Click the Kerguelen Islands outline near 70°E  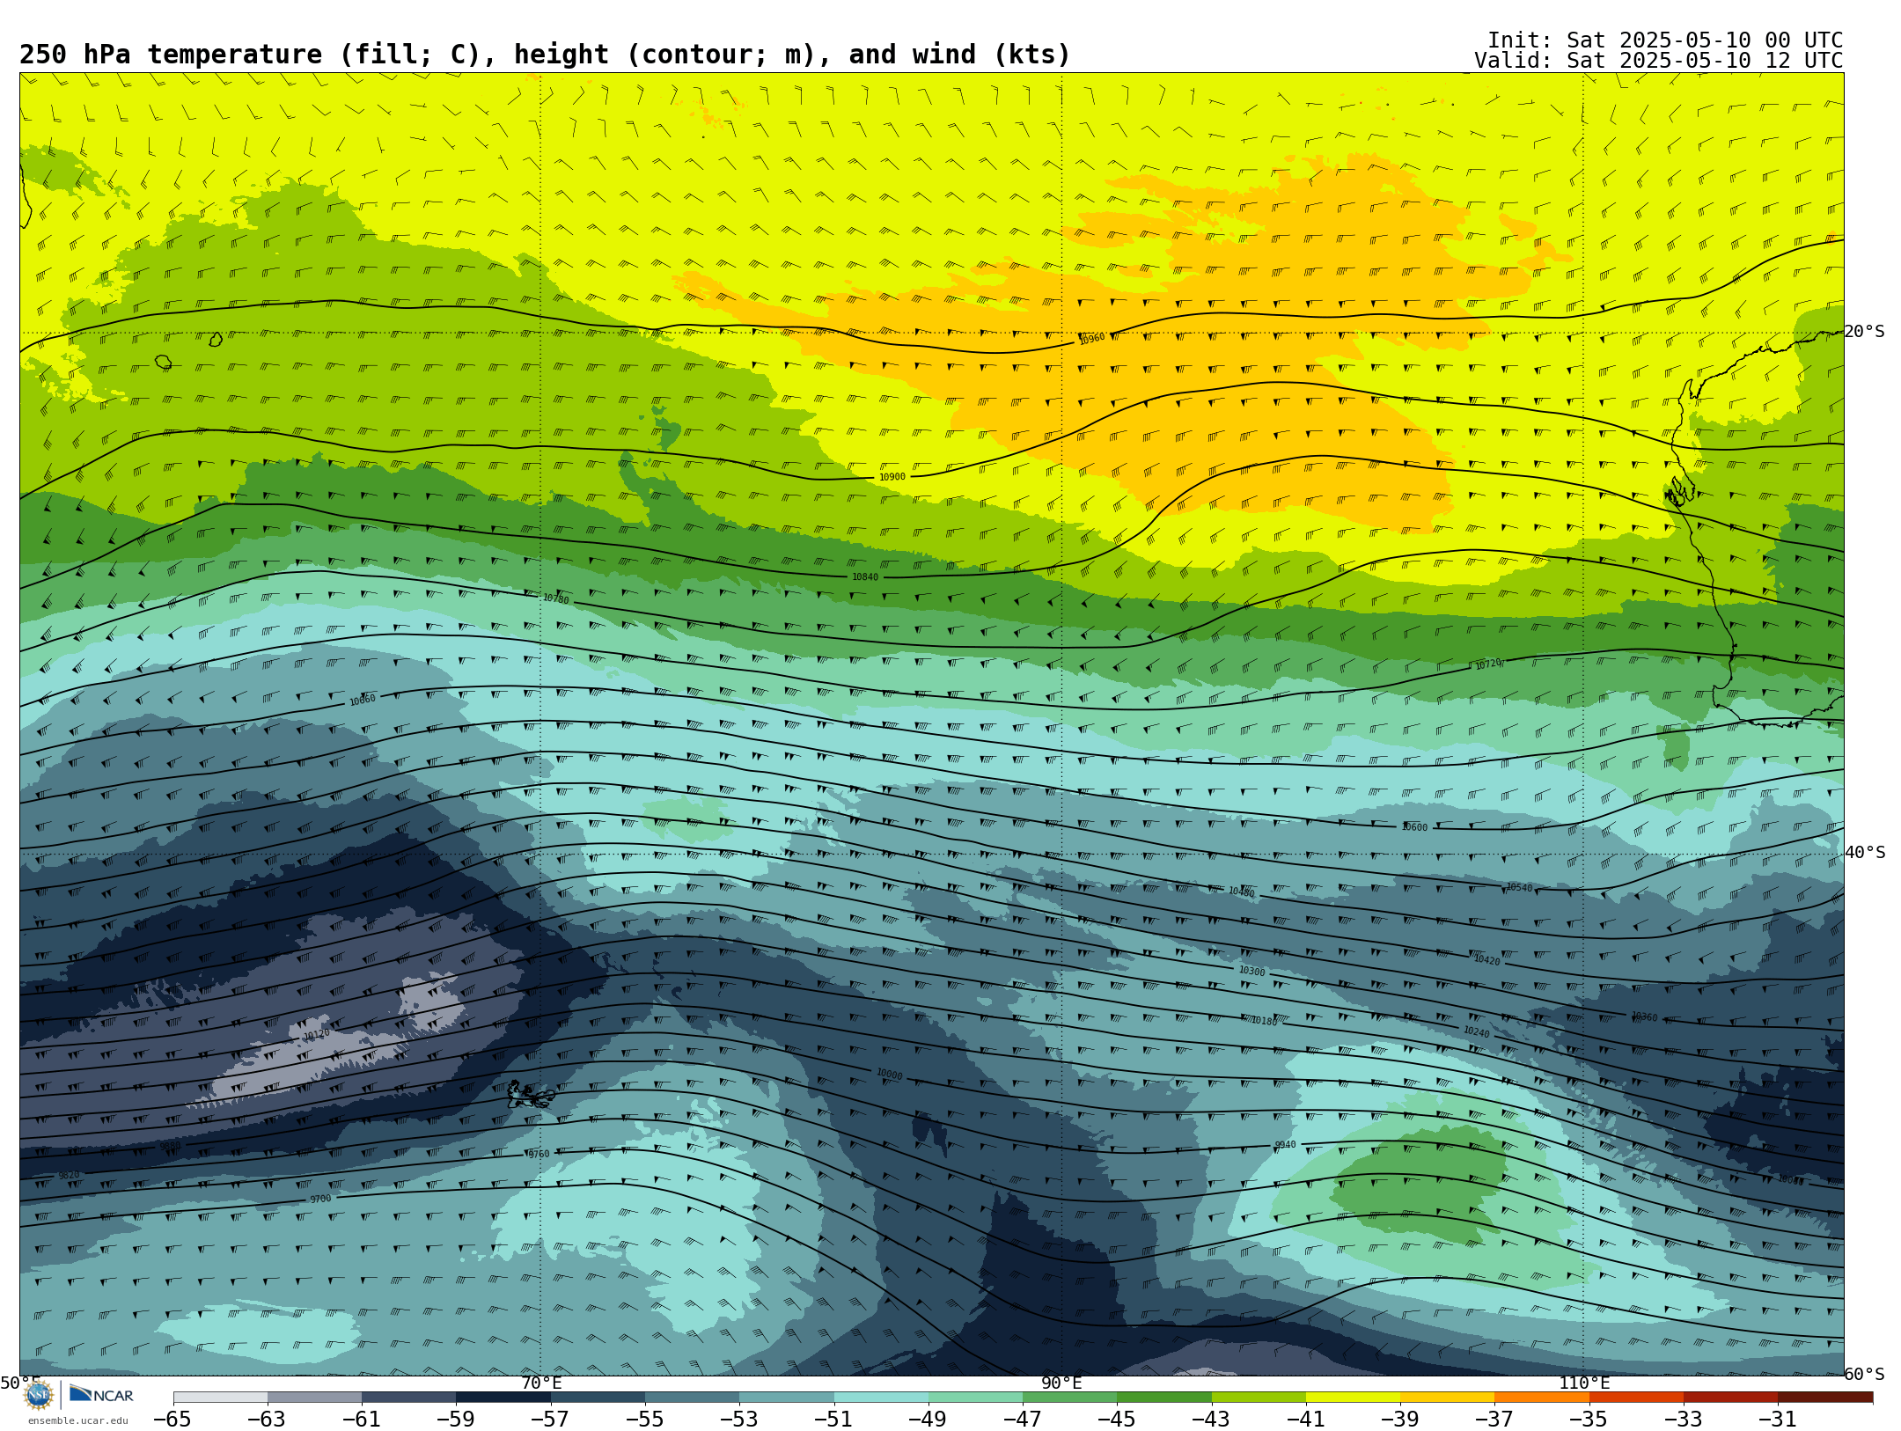[x=530, y=1096]
